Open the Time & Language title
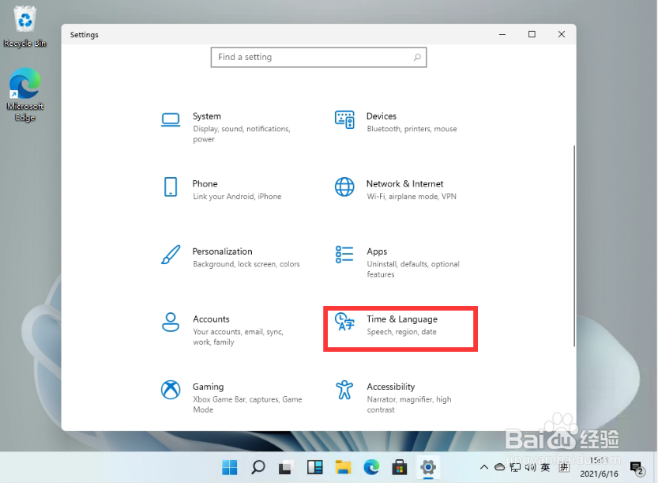This screenshot has height=483, width=658. pos(402,319)
